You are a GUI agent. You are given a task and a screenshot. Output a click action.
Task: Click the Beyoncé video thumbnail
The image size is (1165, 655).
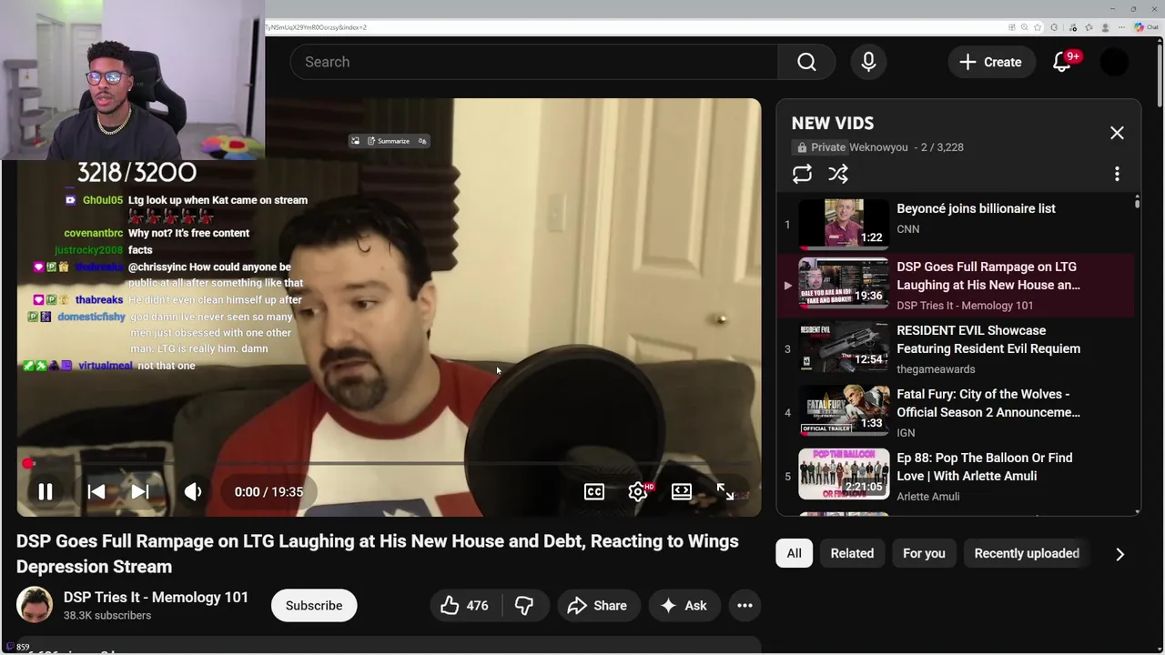[844, 223]
